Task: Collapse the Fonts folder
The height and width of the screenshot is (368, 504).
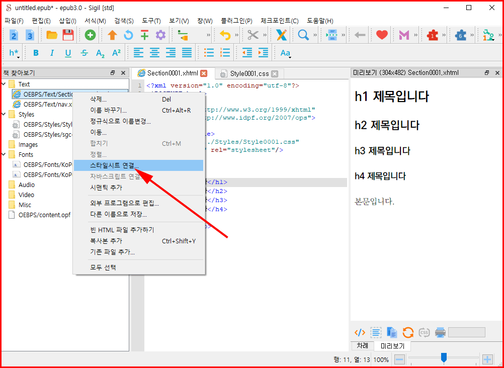Action: [x=4, y=155]
